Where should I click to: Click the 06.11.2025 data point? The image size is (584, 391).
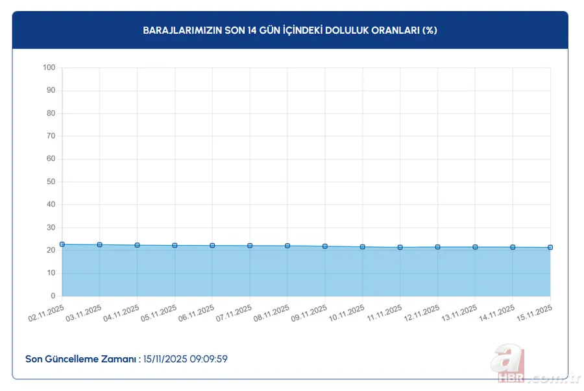212,246
